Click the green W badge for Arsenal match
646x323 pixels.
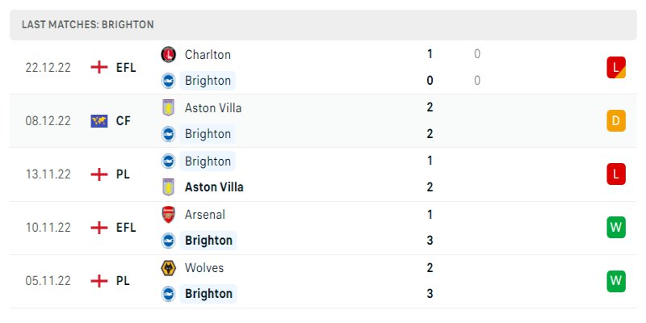(616, 228)
